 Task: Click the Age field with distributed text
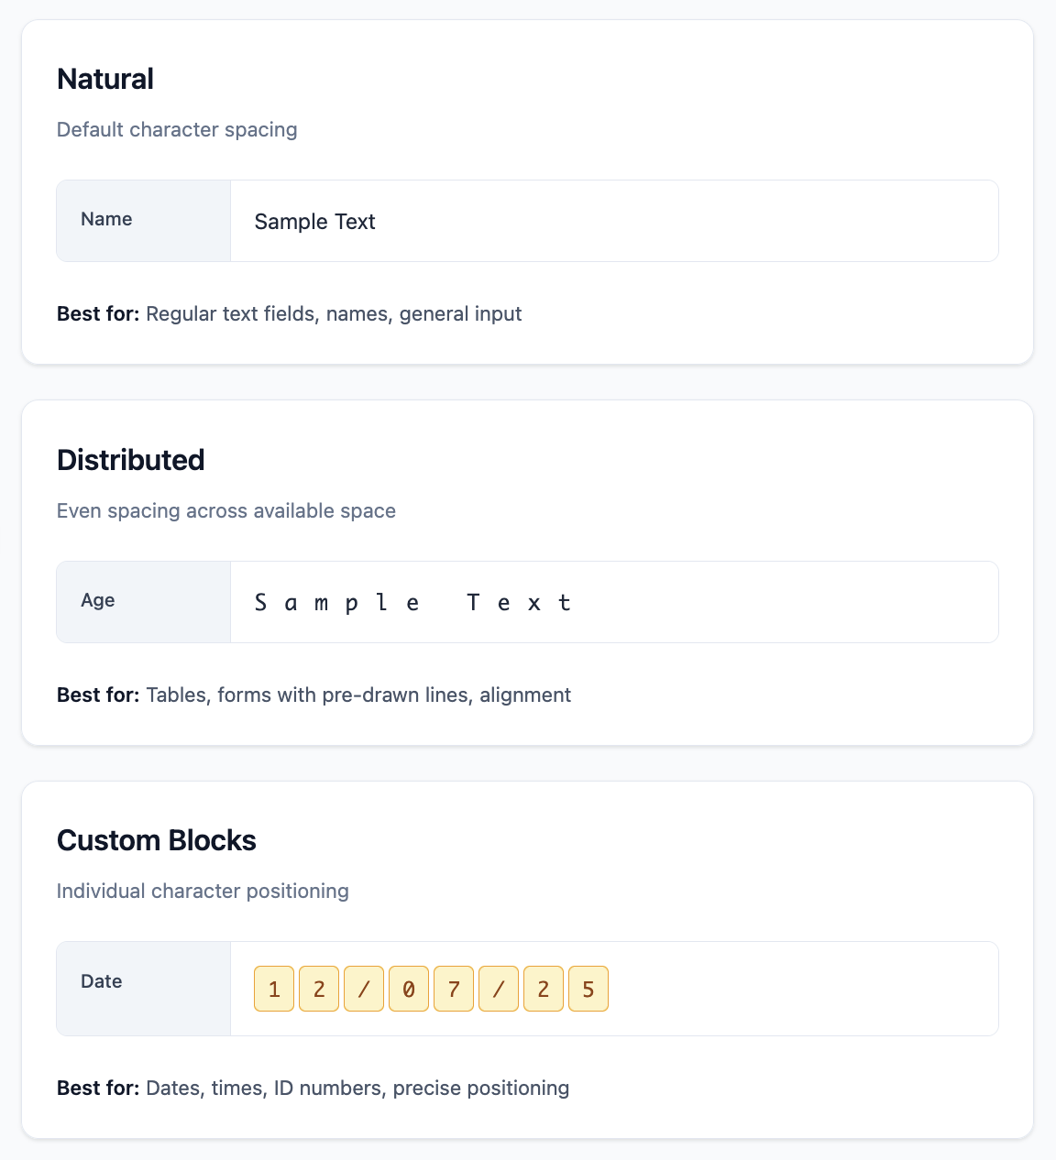[613, 602]
